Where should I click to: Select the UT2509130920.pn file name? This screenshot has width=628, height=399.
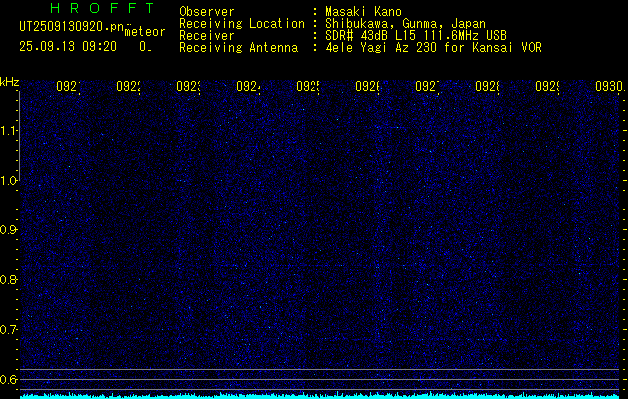(x=72, y=27)
